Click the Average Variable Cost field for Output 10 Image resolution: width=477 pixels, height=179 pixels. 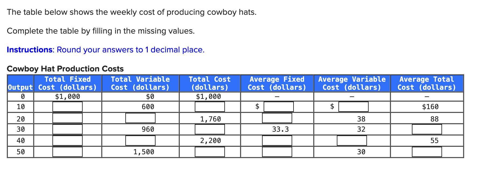(353, 107)
